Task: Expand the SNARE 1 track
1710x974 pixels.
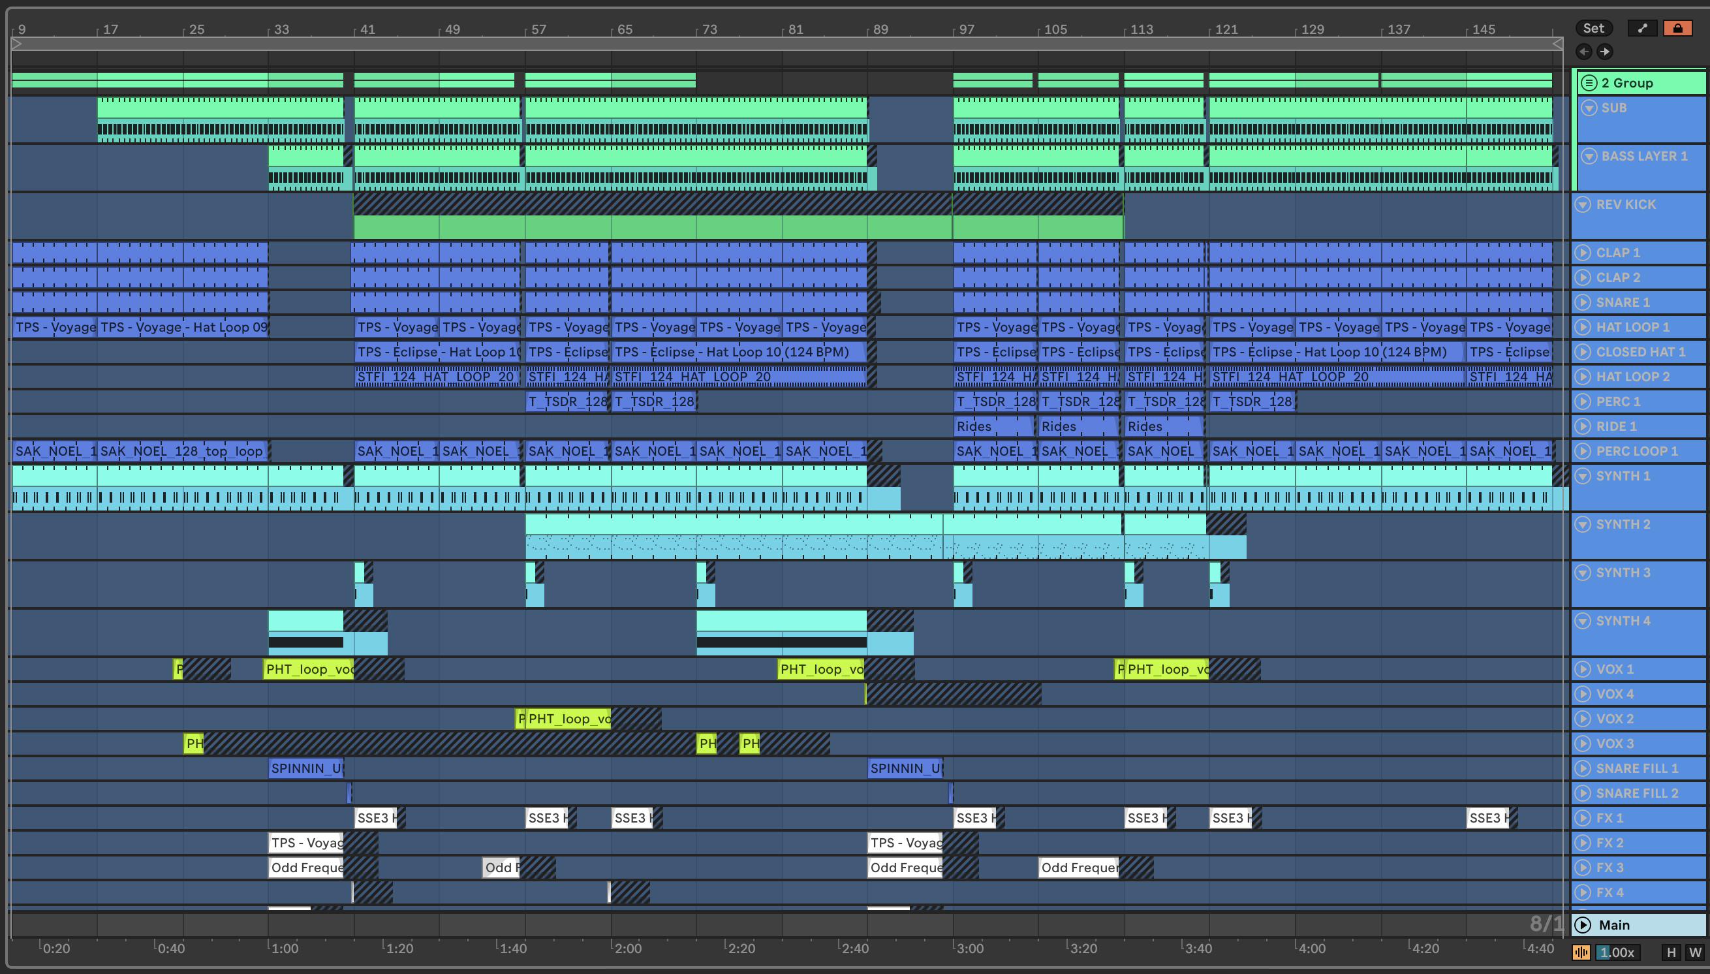Action: 1582,302
